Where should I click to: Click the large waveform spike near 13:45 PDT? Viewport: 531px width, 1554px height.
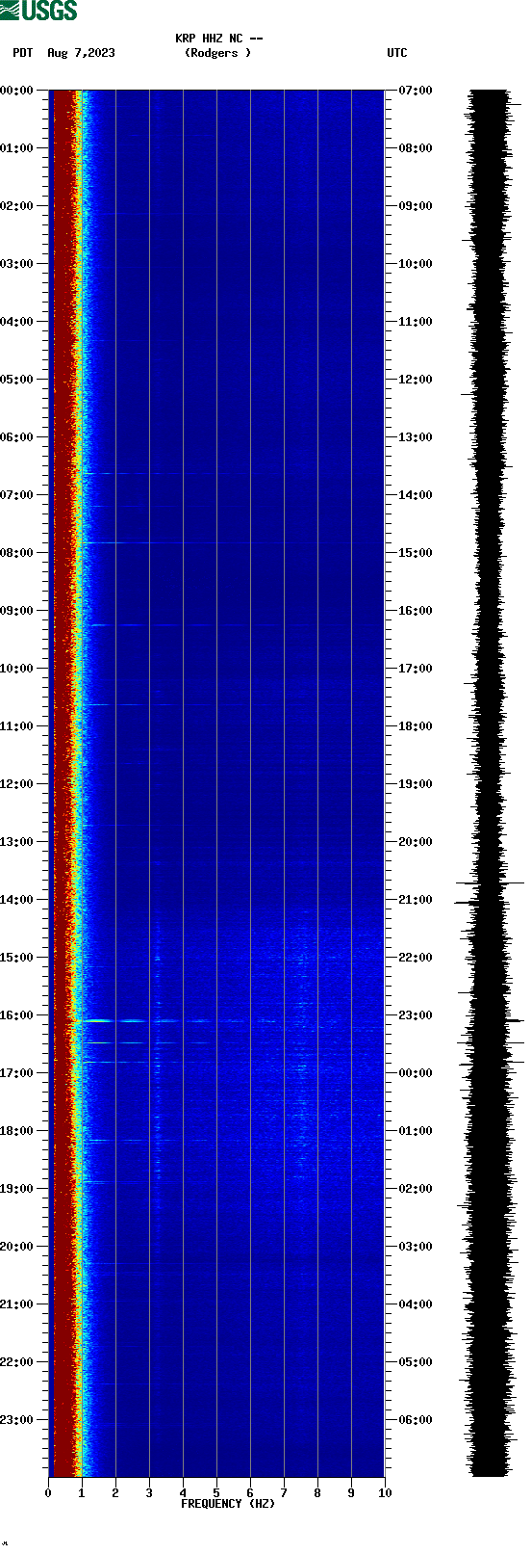(490, 882)
